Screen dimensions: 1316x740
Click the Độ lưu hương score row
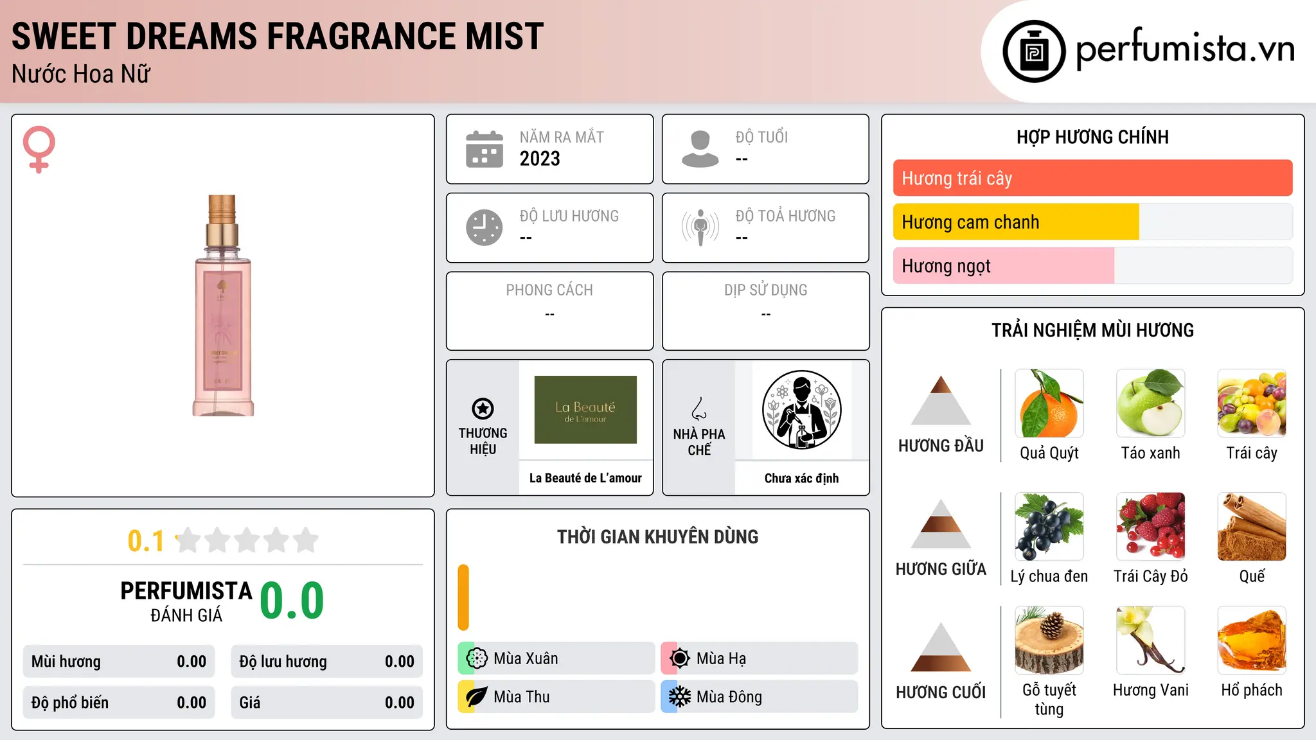tap(327, 662)
